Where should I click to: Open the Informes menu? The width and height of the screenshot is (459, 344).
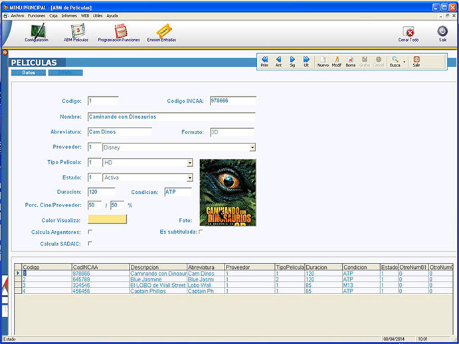tap(69, 15)
